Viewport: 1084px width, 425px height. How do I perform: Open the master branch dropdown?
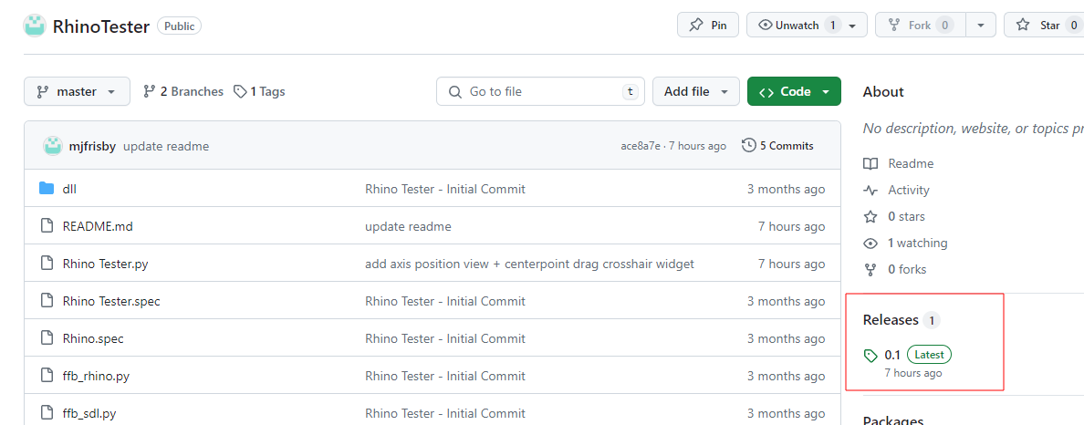(77, 91)
